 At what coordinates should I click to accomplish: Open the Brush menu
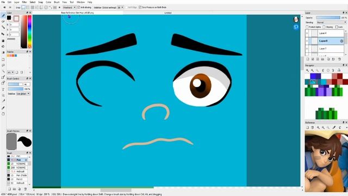(x=57, y=2)
